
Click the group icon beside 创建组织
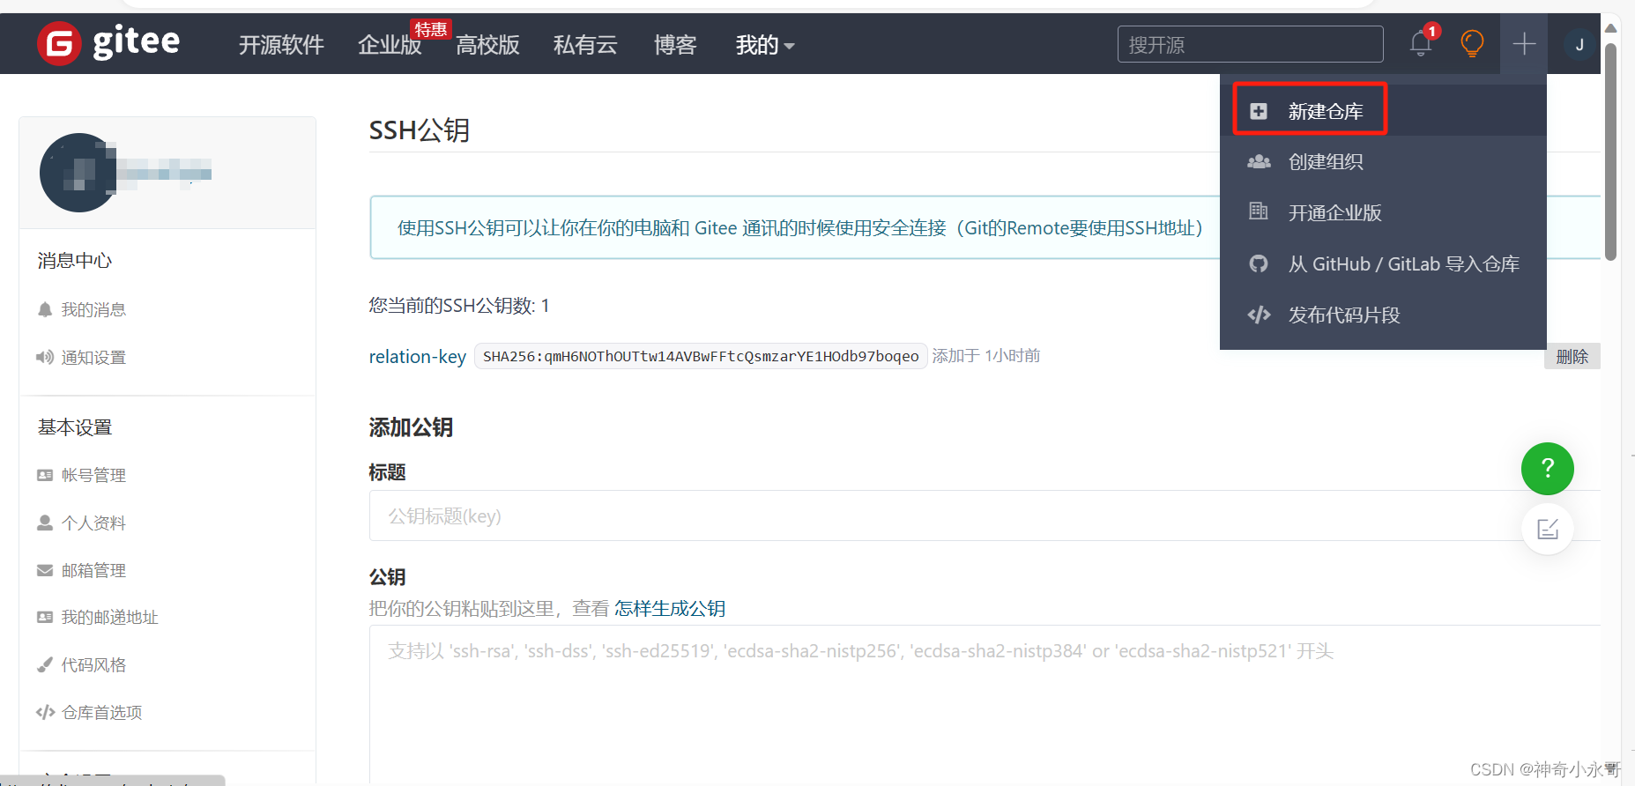1259,162
